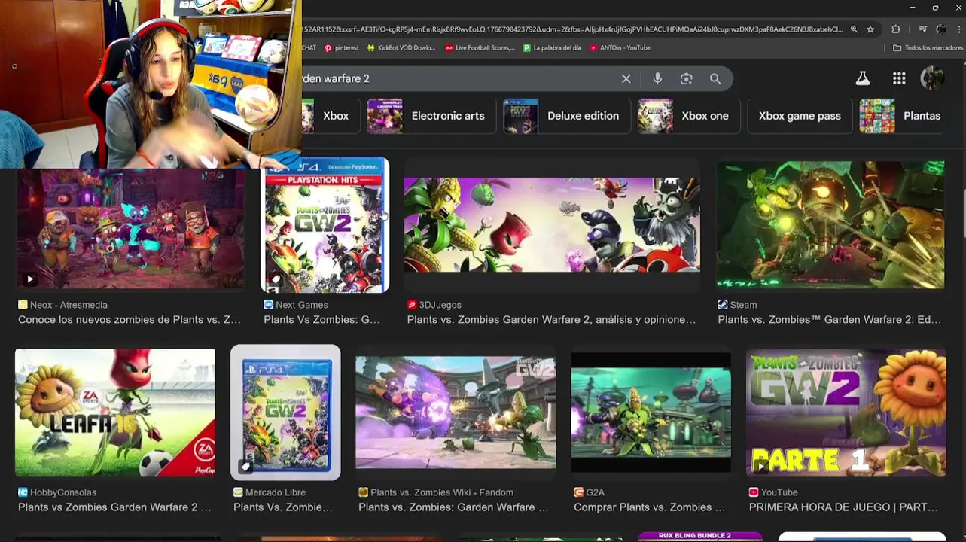Filter images by Xbox one chip
Screen dimensions: 966x542
pos(688,116)
